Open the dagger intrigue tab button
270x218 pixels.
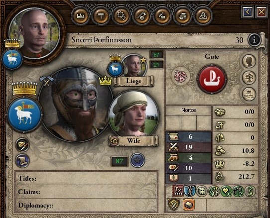(x=162, y=16)
